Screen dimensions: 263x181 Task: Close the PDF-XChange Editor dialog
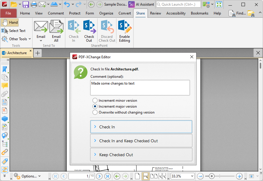tap(192, 57)
